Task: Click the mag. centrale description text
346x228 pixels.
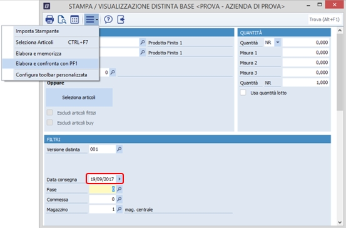Action: click(139, 209)
